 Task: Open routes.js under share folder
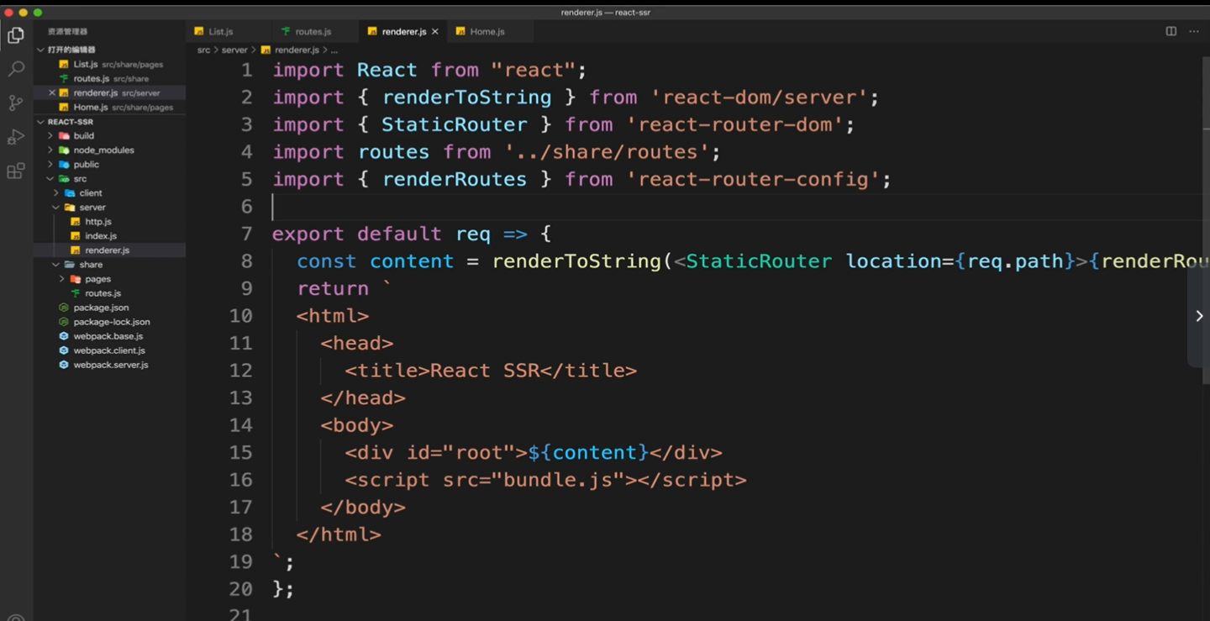pyautogui.click(x=110, y=293)
